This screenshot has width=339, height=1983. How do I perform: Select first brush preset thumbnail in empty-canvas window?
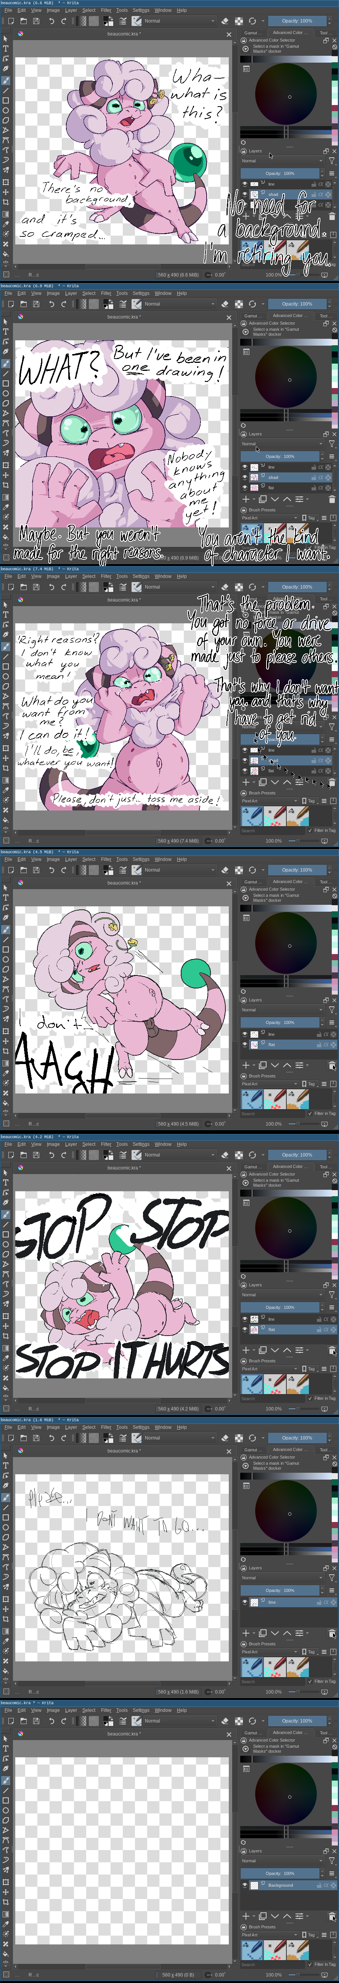(x=251, y=1949)
